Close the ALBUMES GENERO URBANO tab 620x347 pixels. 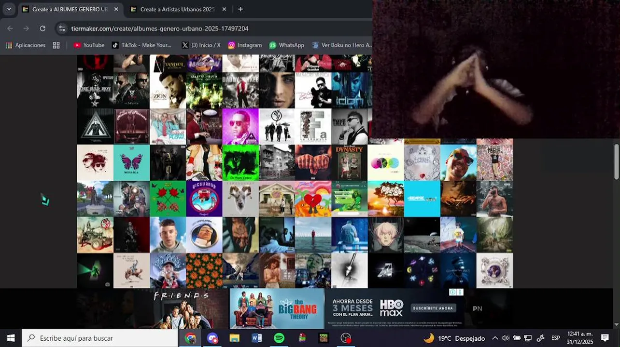click(116, 9)
